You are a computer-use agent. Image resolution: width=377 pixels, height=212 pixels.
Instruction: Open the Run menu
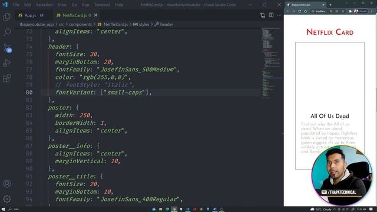[85, 5]
